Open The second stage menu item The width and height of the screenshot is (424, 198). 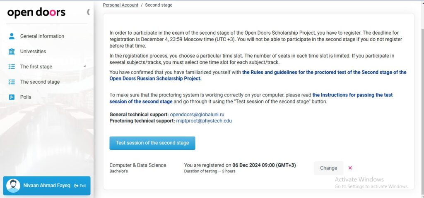(x=40, y=82)
